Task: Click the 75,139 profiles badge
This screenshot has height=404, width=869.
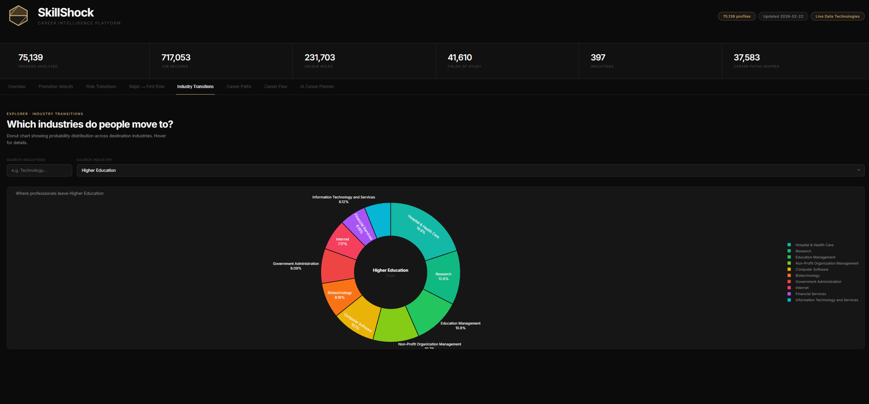Action: 736,17
